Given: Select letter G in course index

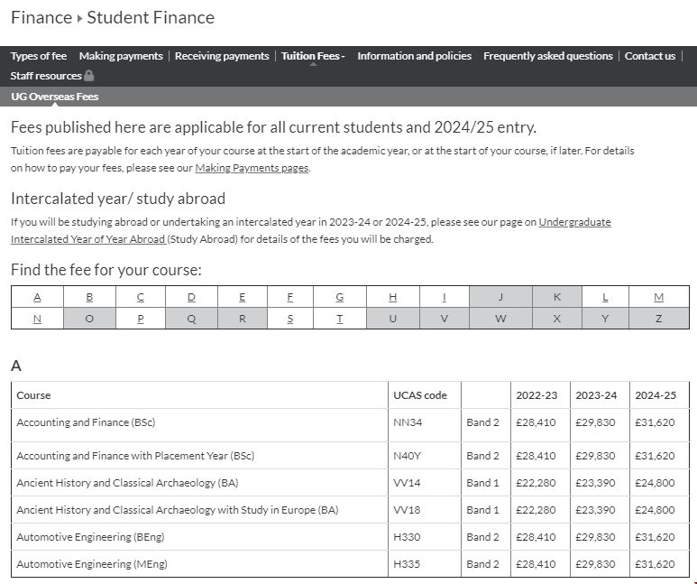Looking at the screenshot, I should coord(339,297).
